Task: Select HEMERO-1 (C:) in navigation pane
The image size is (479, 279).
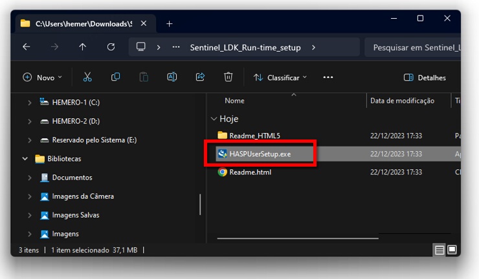Action: (x=76, y=103)
